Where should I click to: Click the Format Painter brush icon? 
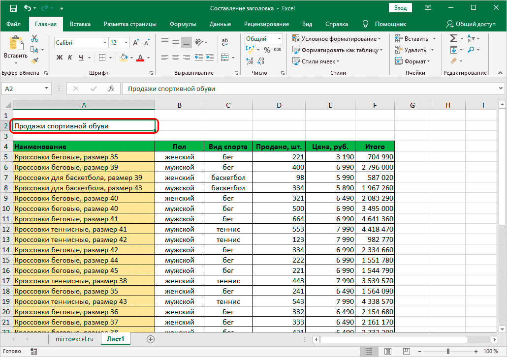[x=34, y=60]
